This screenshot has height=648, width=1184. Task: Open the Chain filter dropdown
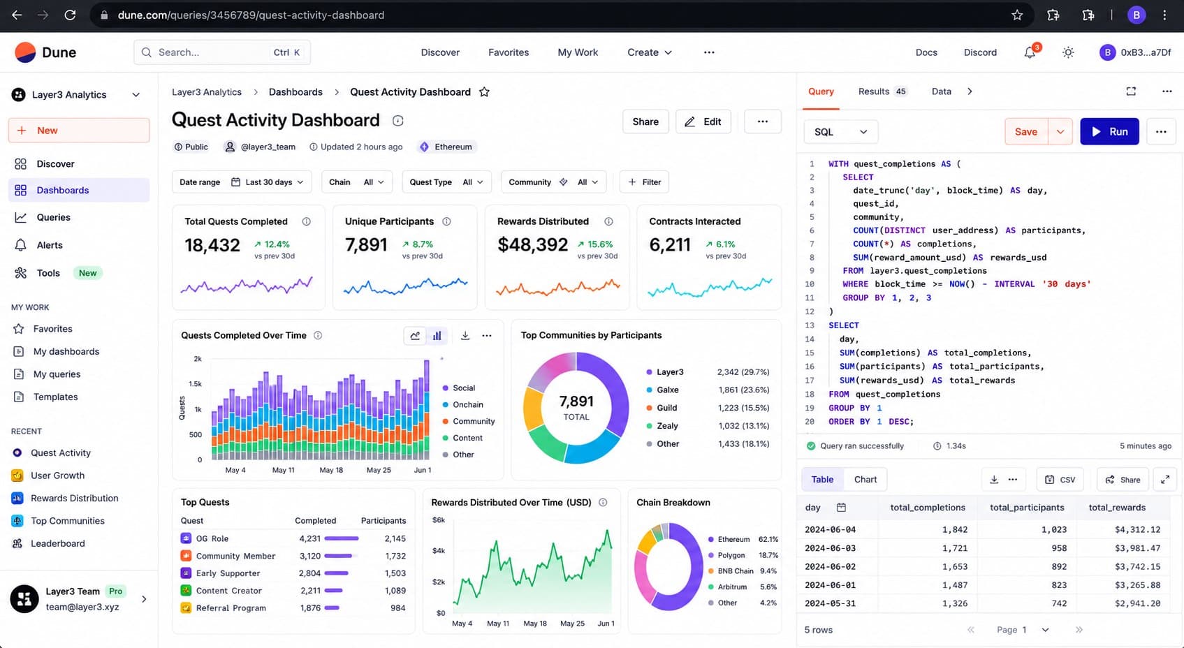point(357,182)
